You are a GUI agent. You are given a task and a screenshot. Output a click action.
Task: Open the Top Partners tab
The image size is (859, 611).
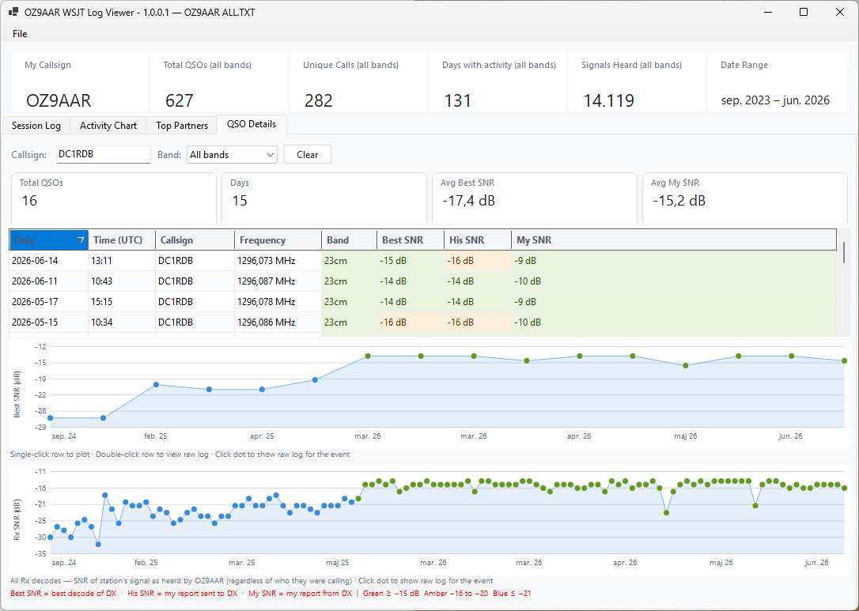coord(182,126)
